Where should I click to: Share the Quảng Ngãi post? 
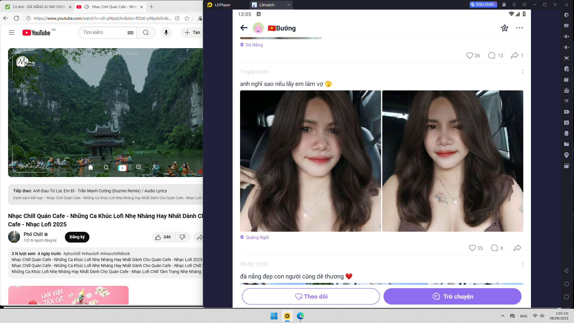[x=517, y=248]
